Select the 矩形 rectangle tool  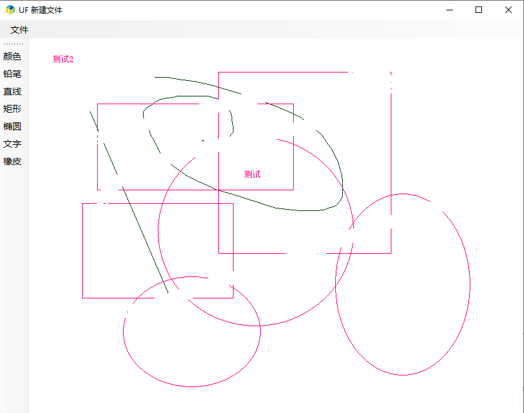pos(12,109)
